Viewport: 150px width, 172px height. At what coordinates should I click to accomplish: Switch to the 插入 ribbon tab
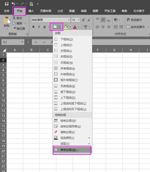click(31, 11)
